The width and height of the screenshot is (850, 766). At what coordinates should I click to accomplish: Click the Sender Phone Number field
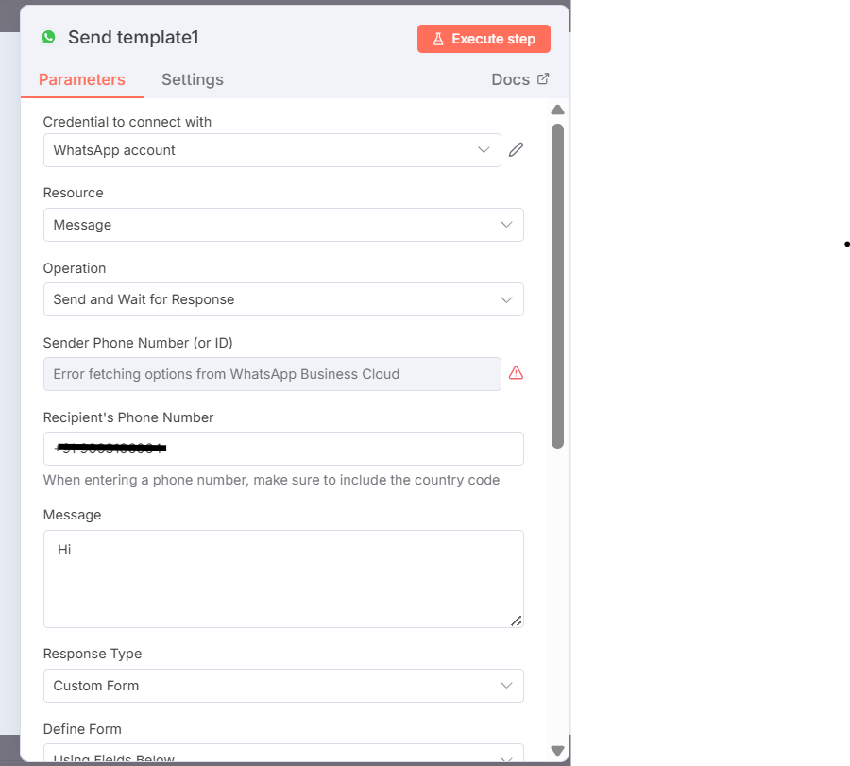tap(272, 374)
